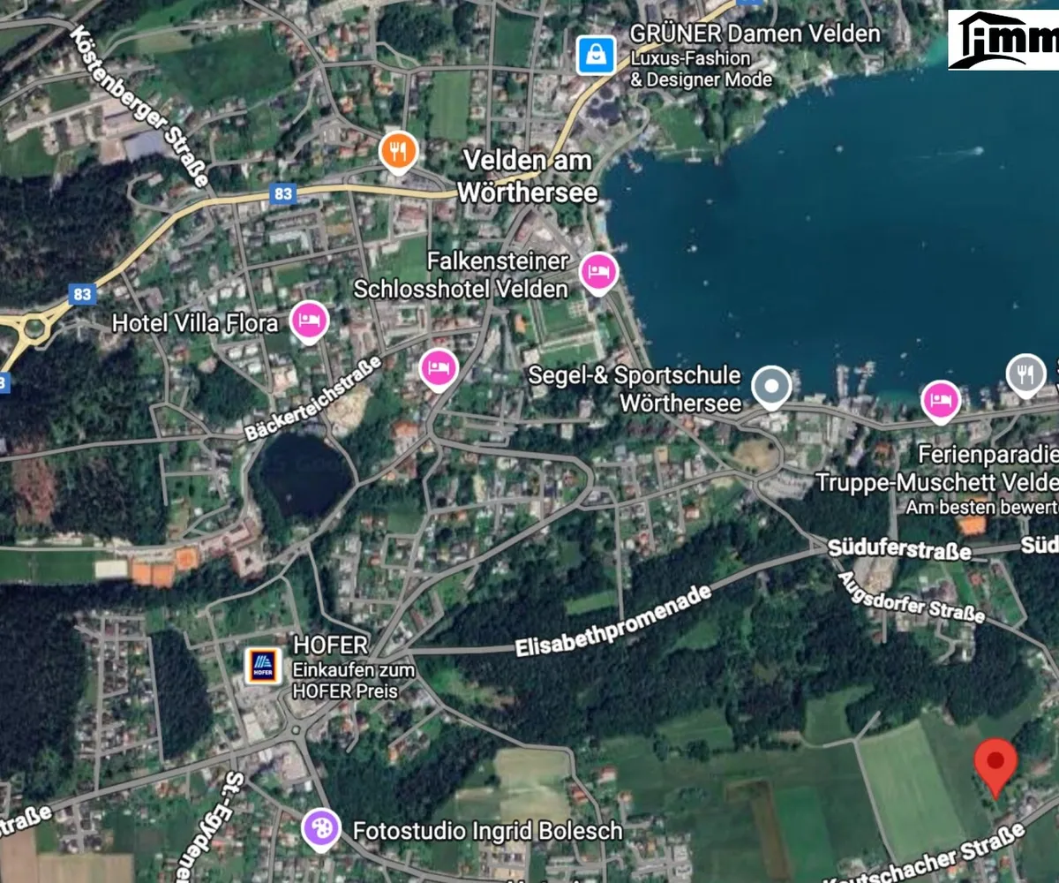Select the Elisabethpromenade street label

pos(613,622)
